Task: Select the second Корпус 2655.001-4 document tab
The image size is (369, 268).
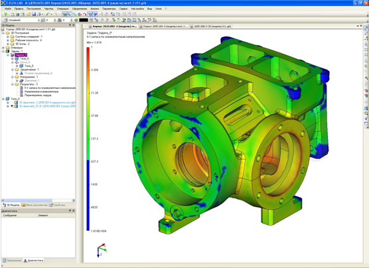Action: (163, 27)
